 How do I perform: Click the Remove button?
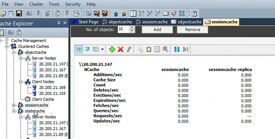point(192,29)
